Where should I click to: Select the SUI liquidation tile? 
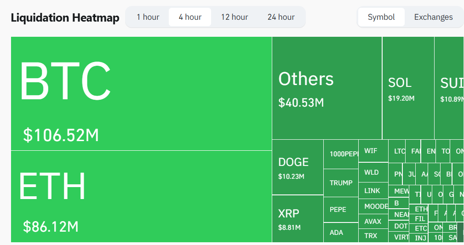tap(449, 88)
